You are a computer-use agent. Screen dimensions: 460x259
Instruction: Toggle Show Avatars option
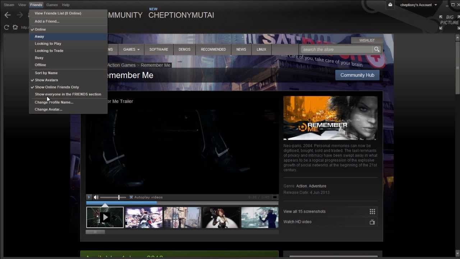point(68,80)
